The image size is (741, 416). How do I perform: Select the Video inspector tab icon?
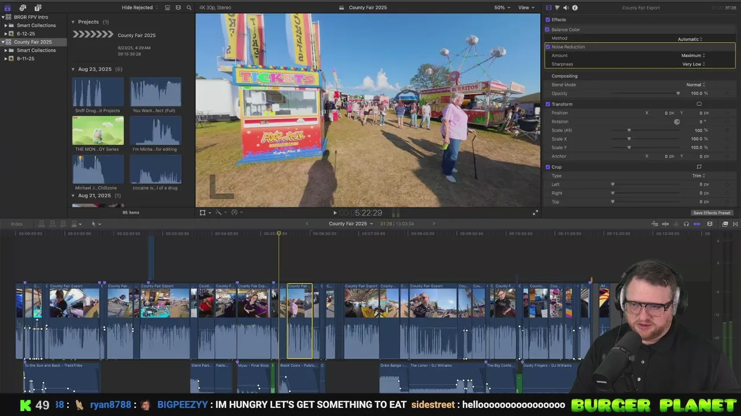tap(549, 8)
